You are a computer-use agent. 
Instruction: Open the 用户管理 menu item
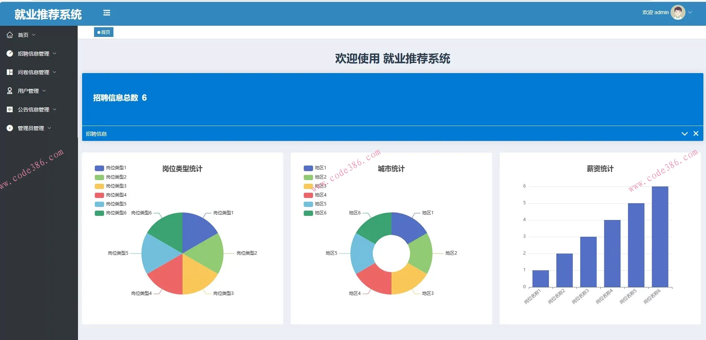tap(28, 91)
